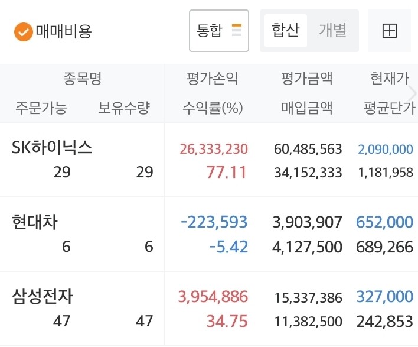
Task: Open the 통합 account dropdown
Action: point(219,31)
